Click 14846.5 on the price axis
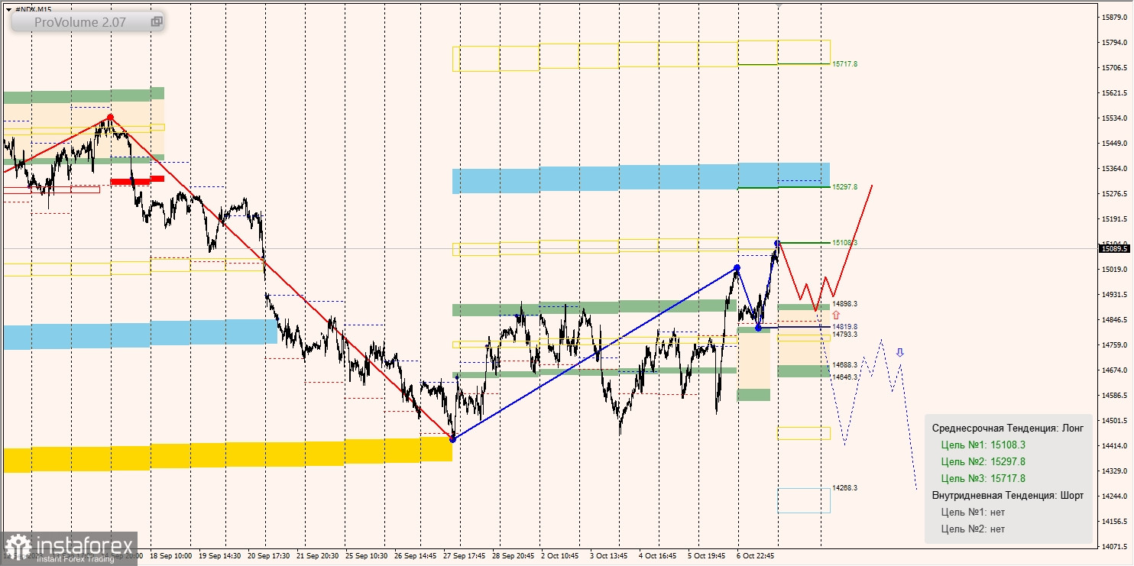 tap(1115, 319)
